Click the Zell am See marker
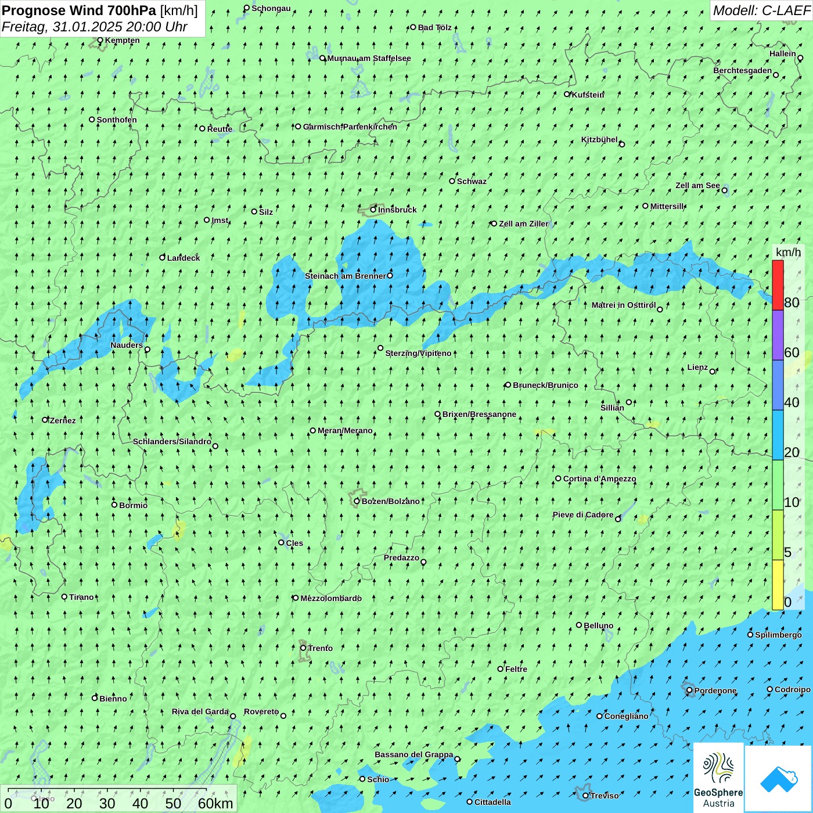Viewport: 813px width, 813px height. 724,190
